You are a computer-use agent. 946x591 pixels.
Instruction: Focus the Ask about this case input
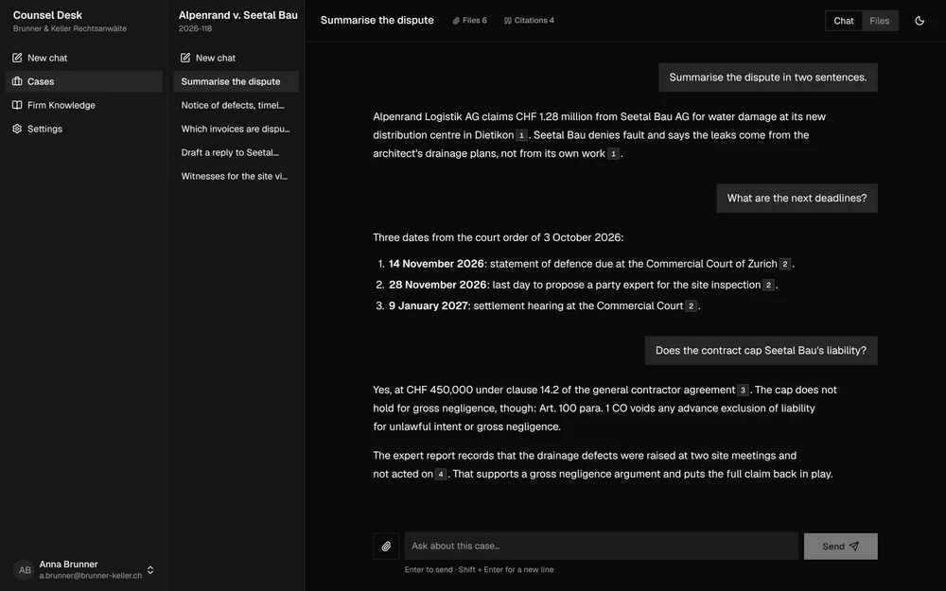pos(602,546)
